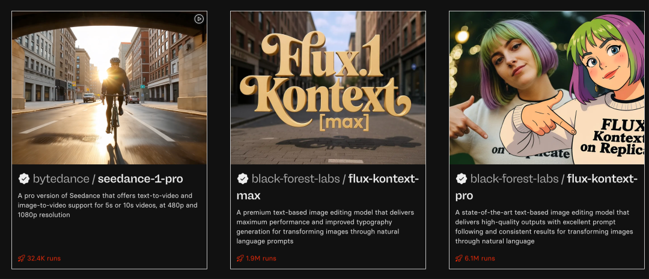Open the seedance-1-pro model link
The width and height of the screenshot is (649, 279).
pos(140,179)
